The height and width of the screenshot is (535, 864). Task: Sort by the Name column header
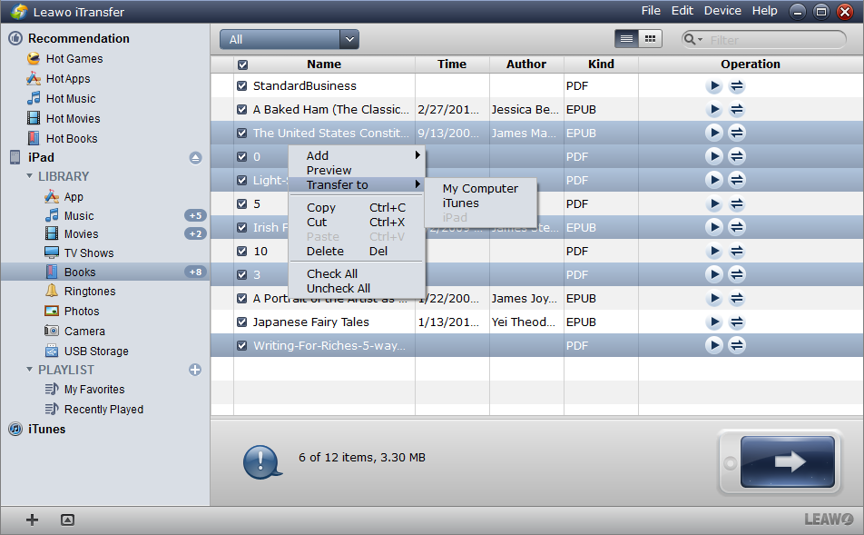[324, 64]
